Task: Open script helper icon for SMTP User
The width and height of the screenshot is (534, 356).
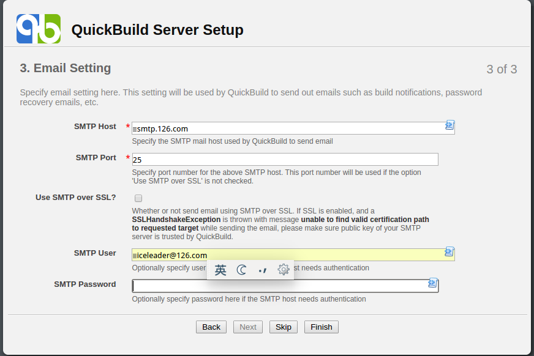Action: (449, 252)
